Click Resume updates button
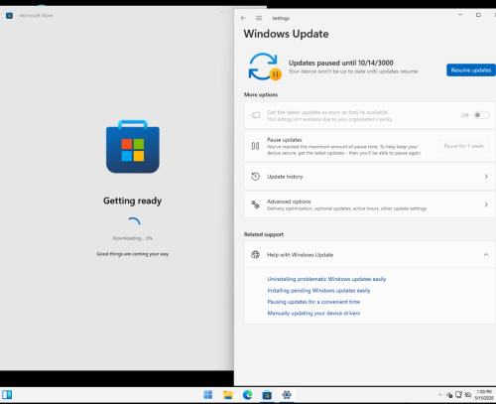496x404 pixels. (x=471, y=70)
